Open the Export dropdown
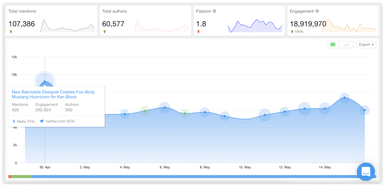 366,44
